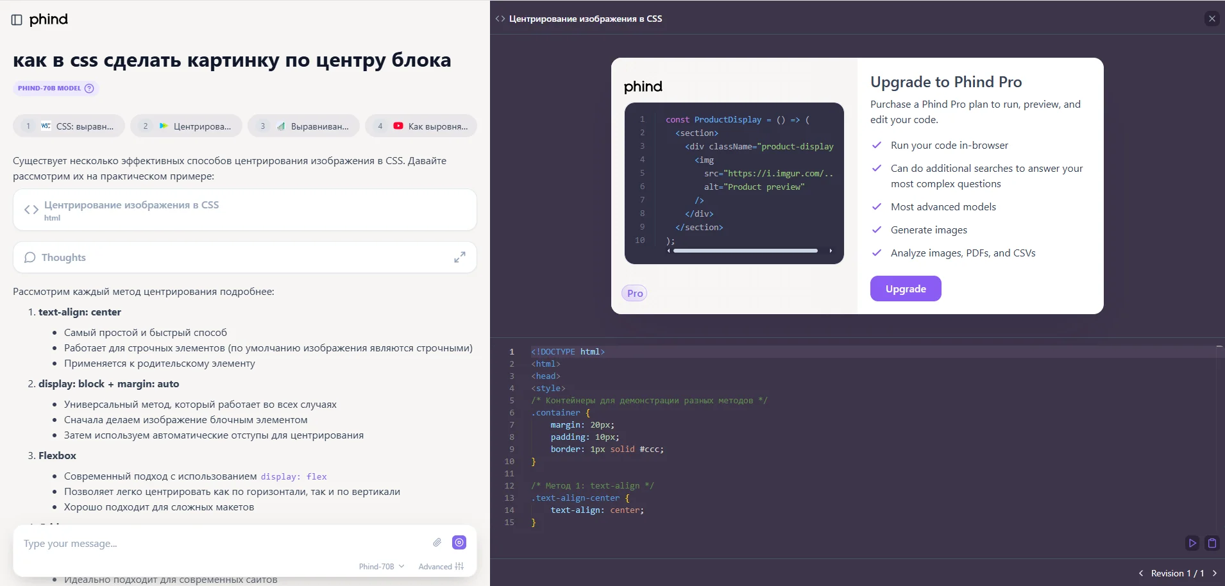Go to previous revision
The height and width of the screenshot is (586, 1225).
pos(1141,573)
